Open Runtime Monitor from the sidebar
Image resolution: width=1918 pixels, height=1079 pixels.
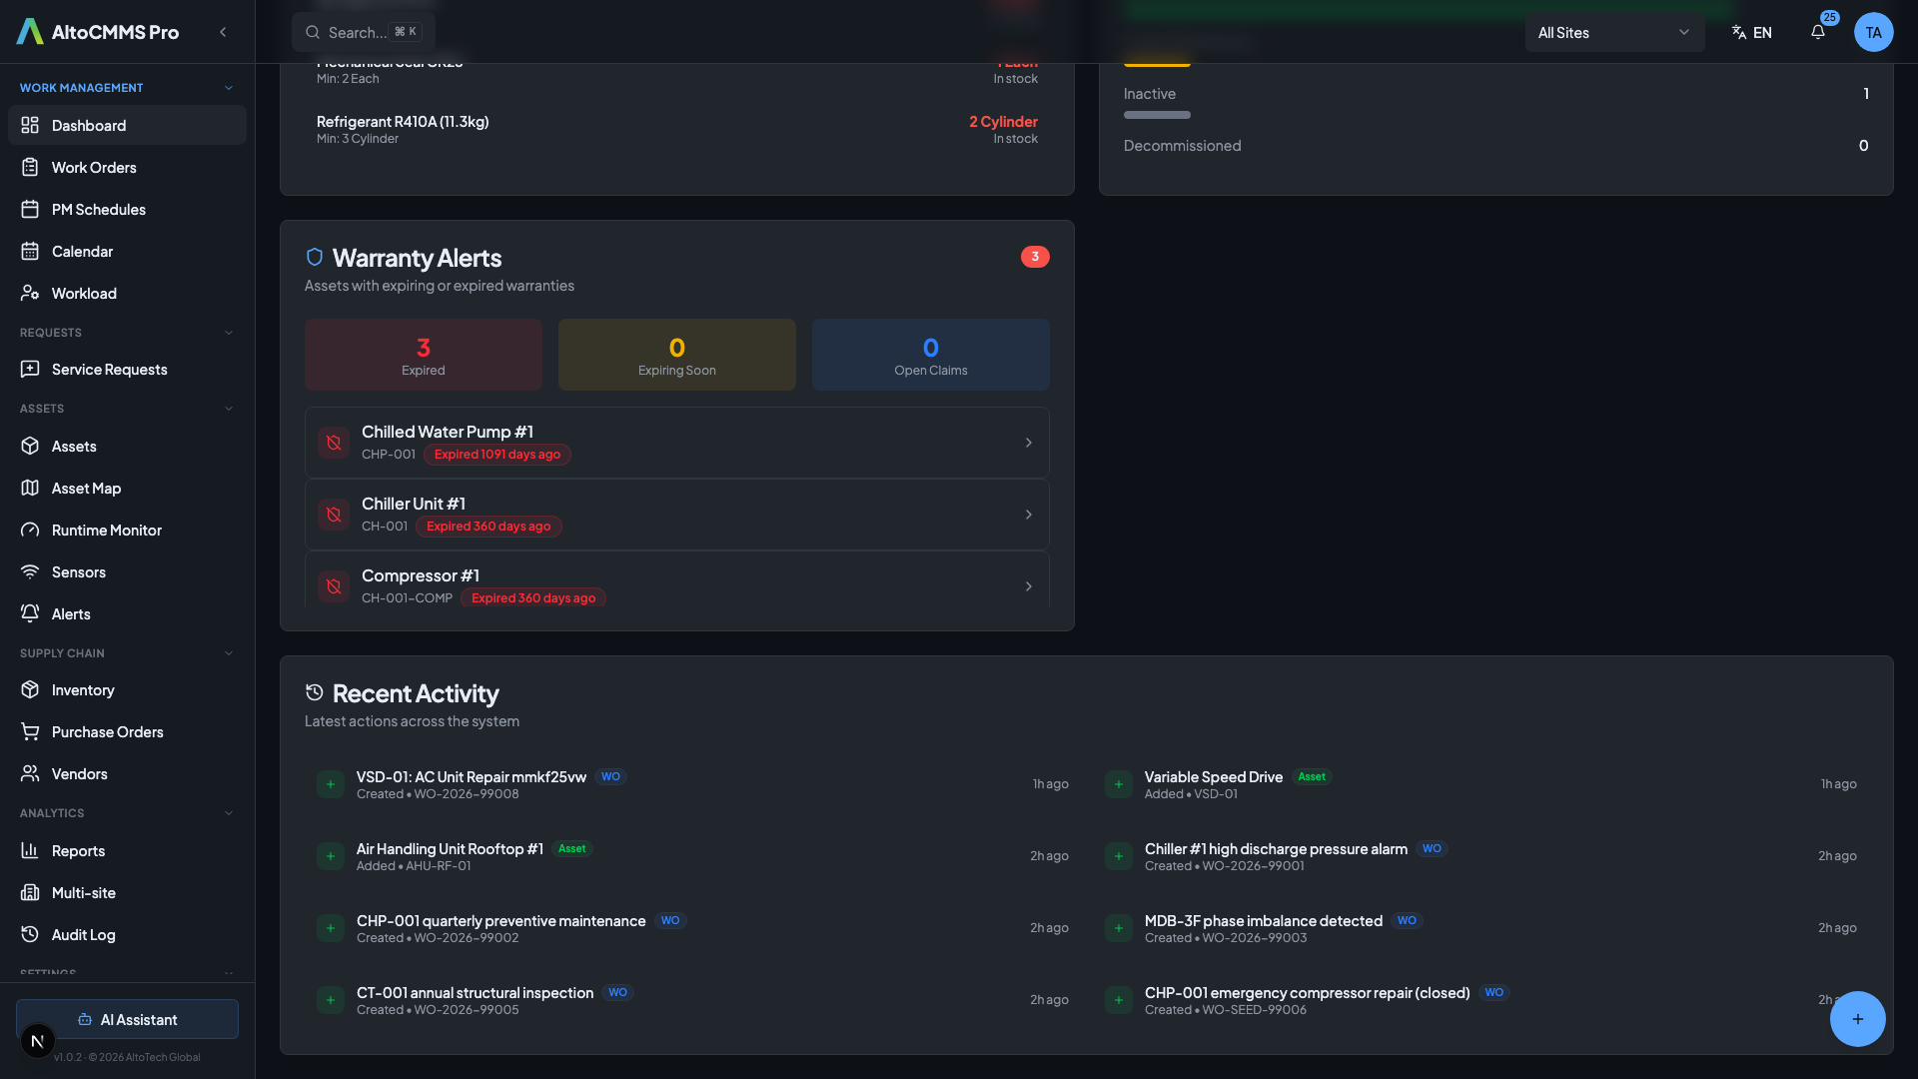click(106, 531)
